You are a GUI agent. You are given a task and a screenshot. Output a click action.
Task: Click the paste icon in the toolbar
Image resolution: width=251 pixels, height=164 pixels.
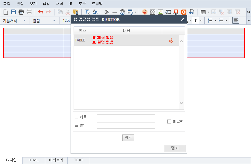(76, 12)
